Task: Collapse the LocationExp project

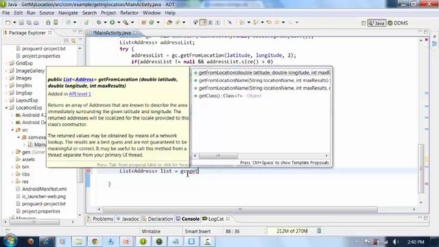Action: pos(6,108)
